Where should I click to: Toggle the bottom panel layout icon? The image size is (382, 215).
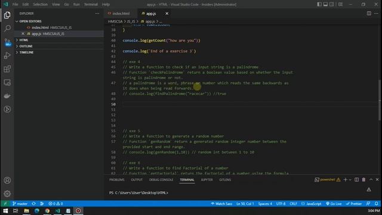click(x=325, y=4)
